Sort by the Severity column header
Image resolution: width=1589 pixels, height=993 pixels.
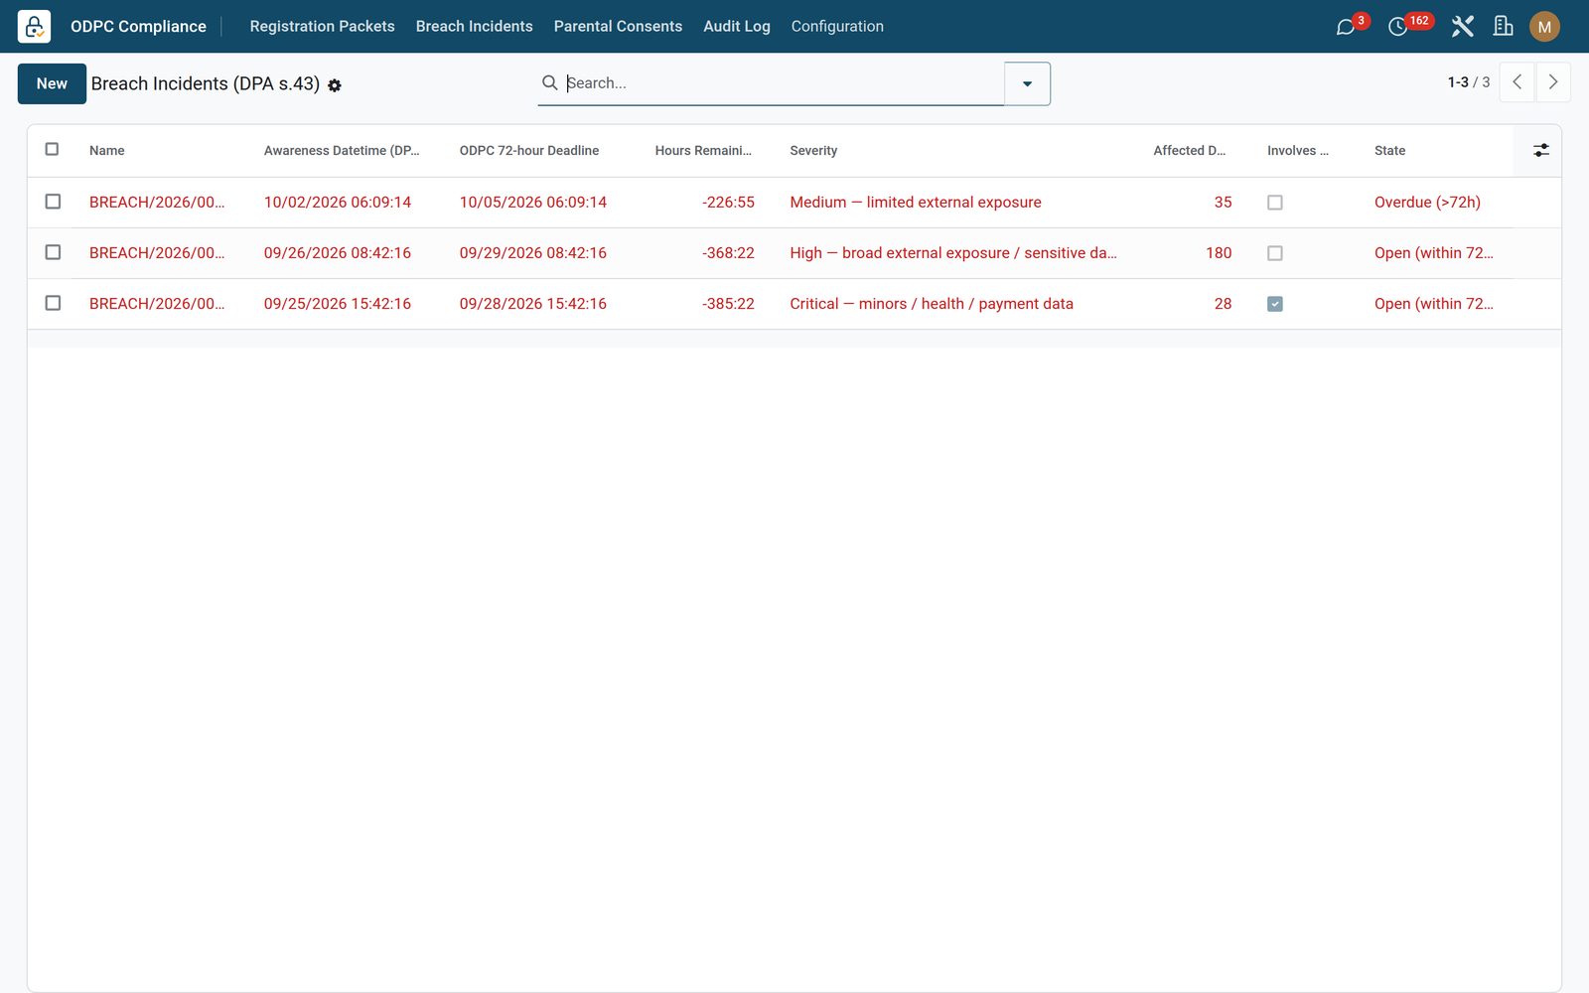tap(813, 151)
